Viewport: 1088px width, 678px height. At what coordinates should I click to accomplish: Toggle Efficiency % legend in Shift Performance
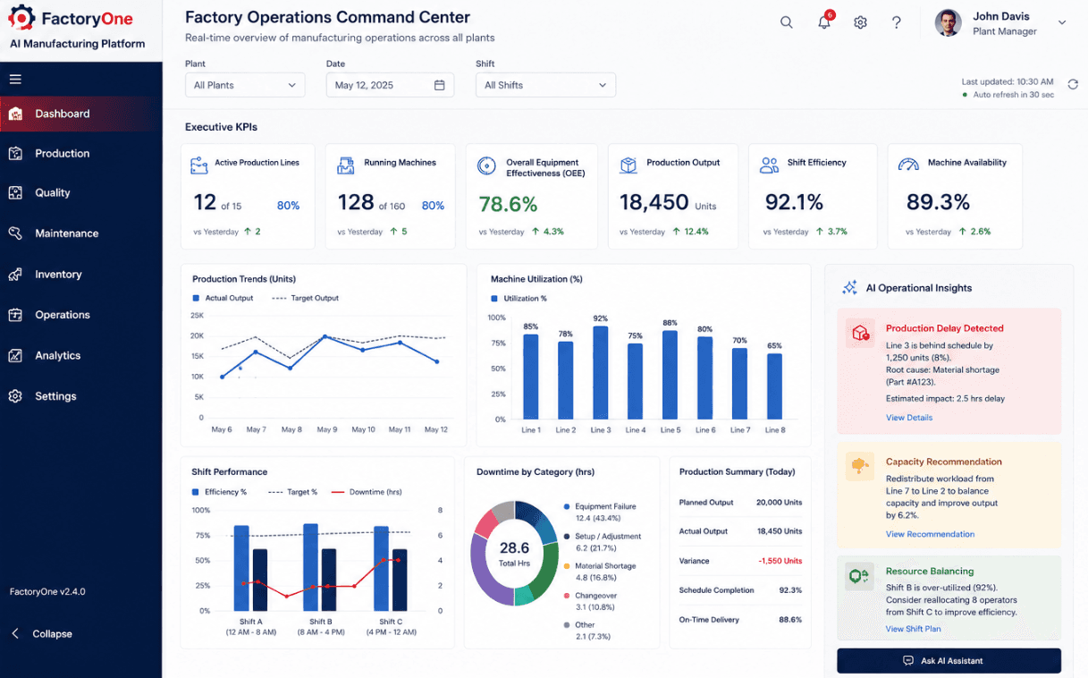[x=219, y=492]
